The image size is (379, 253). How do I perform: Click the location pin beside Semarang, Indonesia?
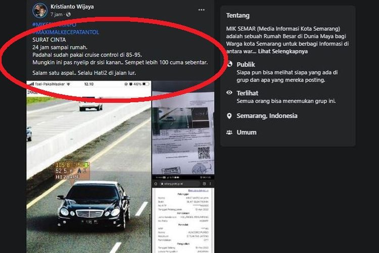[x=229, y=116]
